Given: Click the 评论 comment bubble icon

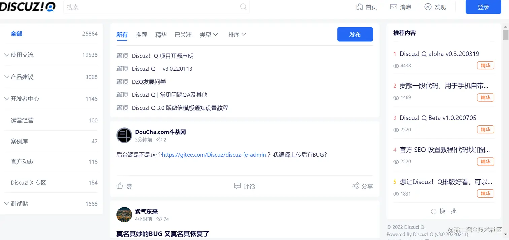Looking at the screenshot, I should 237,186.
